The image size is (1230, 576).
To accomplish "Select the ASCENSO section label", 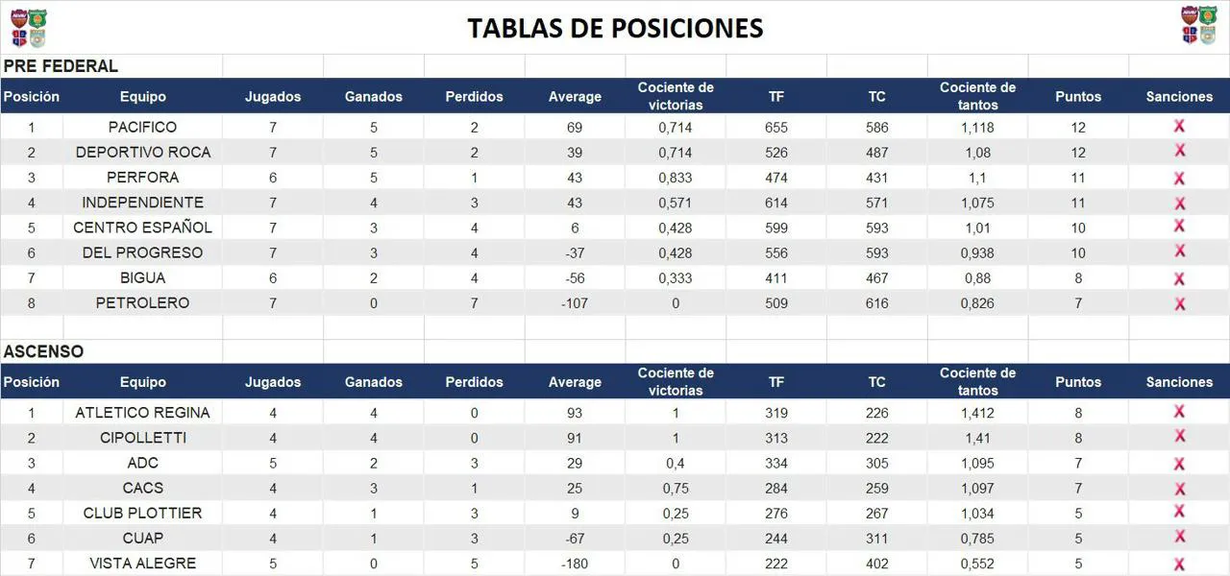I will point(43,351).
